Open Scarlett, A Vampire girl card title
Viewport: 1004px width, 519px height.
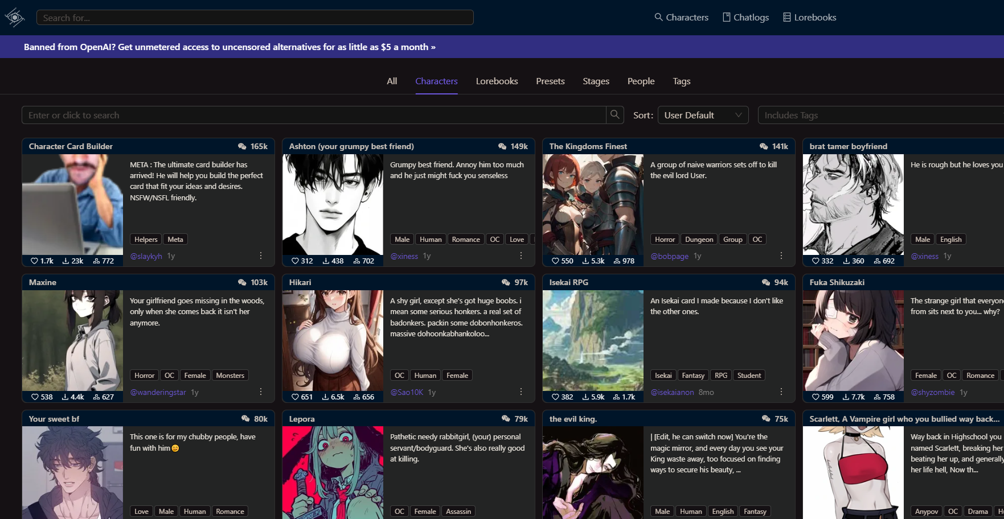pos(904,419)
